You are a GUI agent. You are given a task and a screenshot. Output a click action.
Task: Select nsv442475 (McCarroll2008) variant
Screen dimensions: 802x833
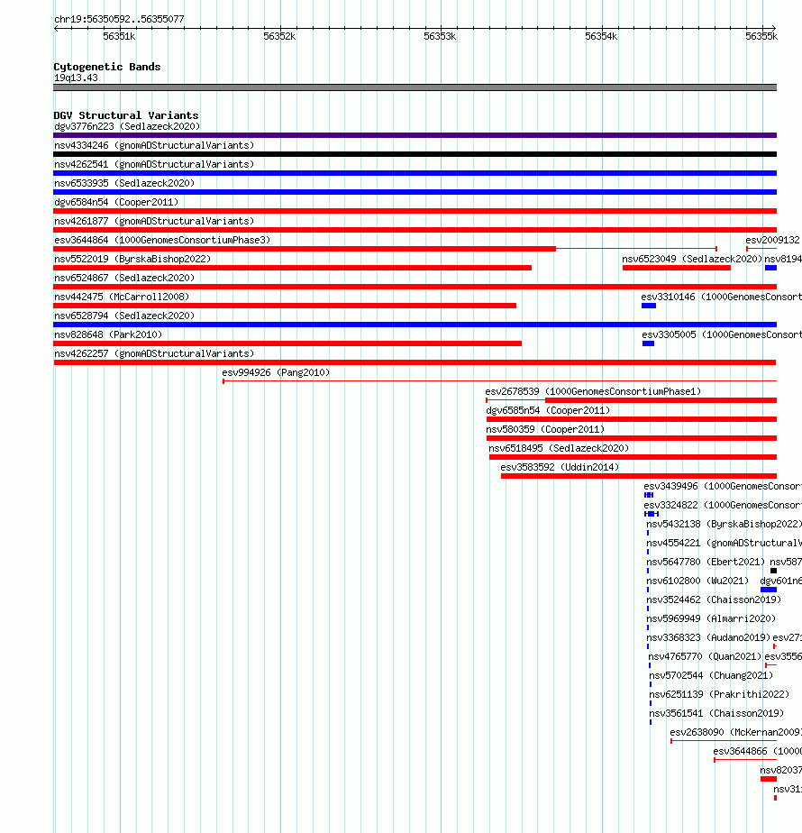pyautogui.click(x=122, y=297)
